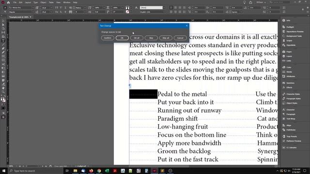Select the Direct Selection tool
This screenshot has height=174, width=310.
click(x=3, y=25)
